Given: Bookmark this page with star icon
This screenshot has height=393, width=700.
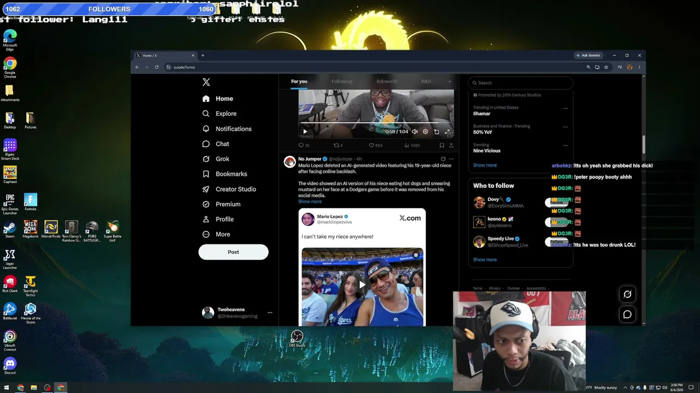Looking at the screenshot, I should click(x=606, y=67).
